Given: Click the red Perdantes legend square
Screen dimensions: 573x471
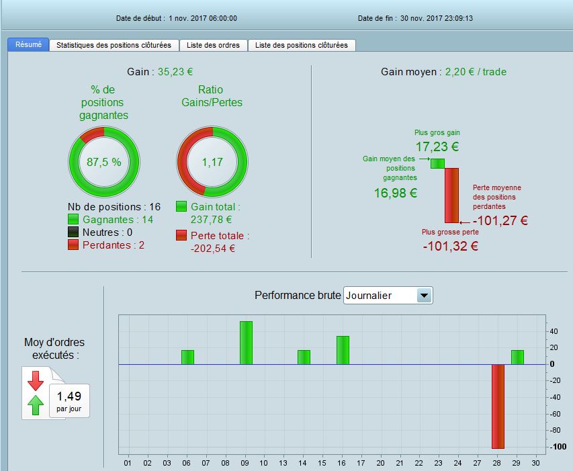Looking at the screenshot, I should coord(73,245).
